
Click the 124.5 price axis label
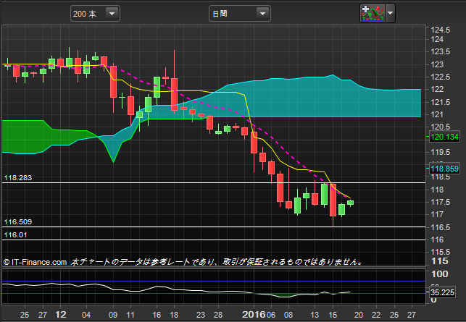[440, 30]
